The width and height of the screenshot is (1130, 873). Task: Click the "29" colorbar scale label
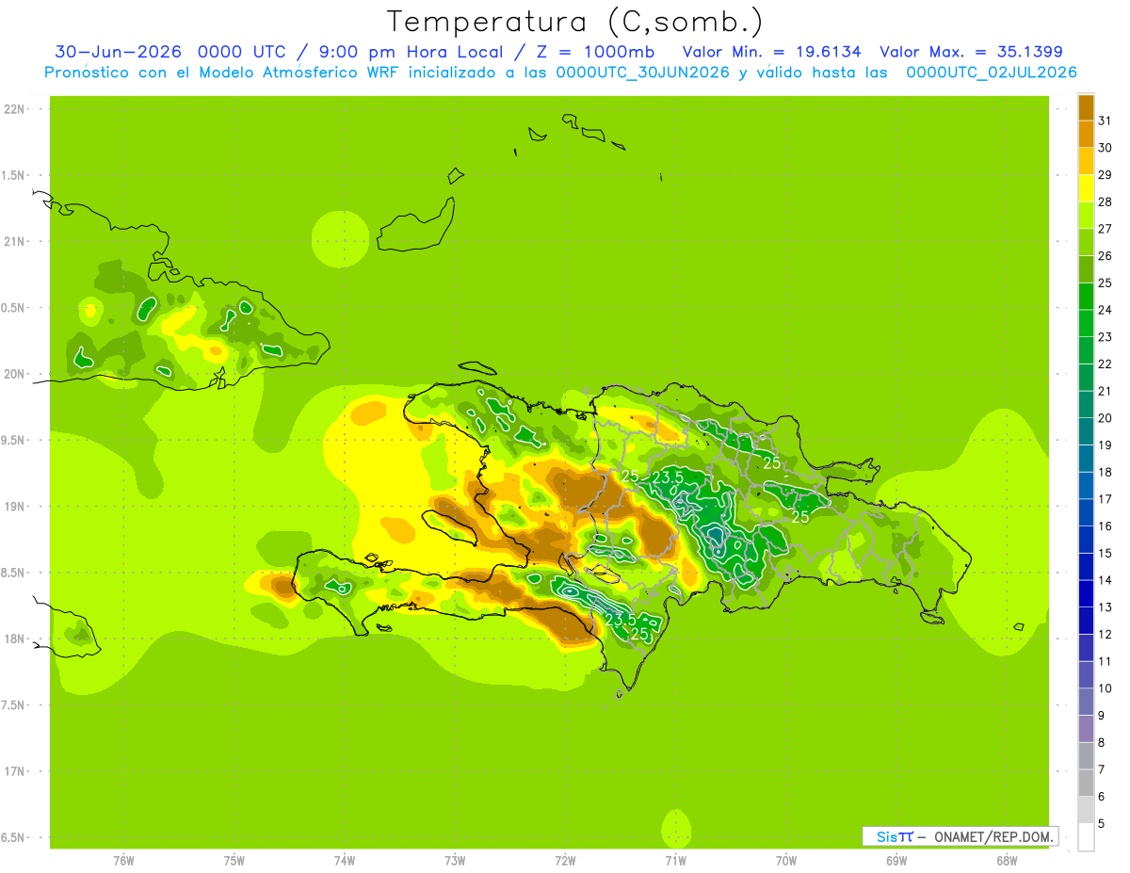1106,174
